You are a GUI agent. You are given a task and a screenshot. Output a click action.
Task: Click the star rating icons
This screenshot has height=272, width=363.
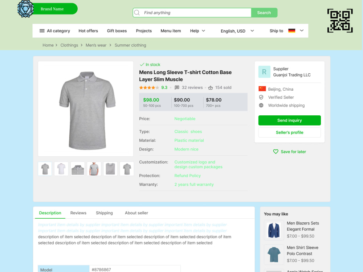click(x=149, y=87)
